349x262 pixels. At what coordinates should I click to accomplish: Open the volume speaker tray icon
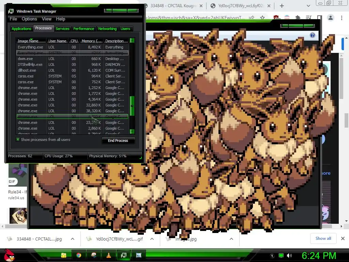(x=289, y=256)
